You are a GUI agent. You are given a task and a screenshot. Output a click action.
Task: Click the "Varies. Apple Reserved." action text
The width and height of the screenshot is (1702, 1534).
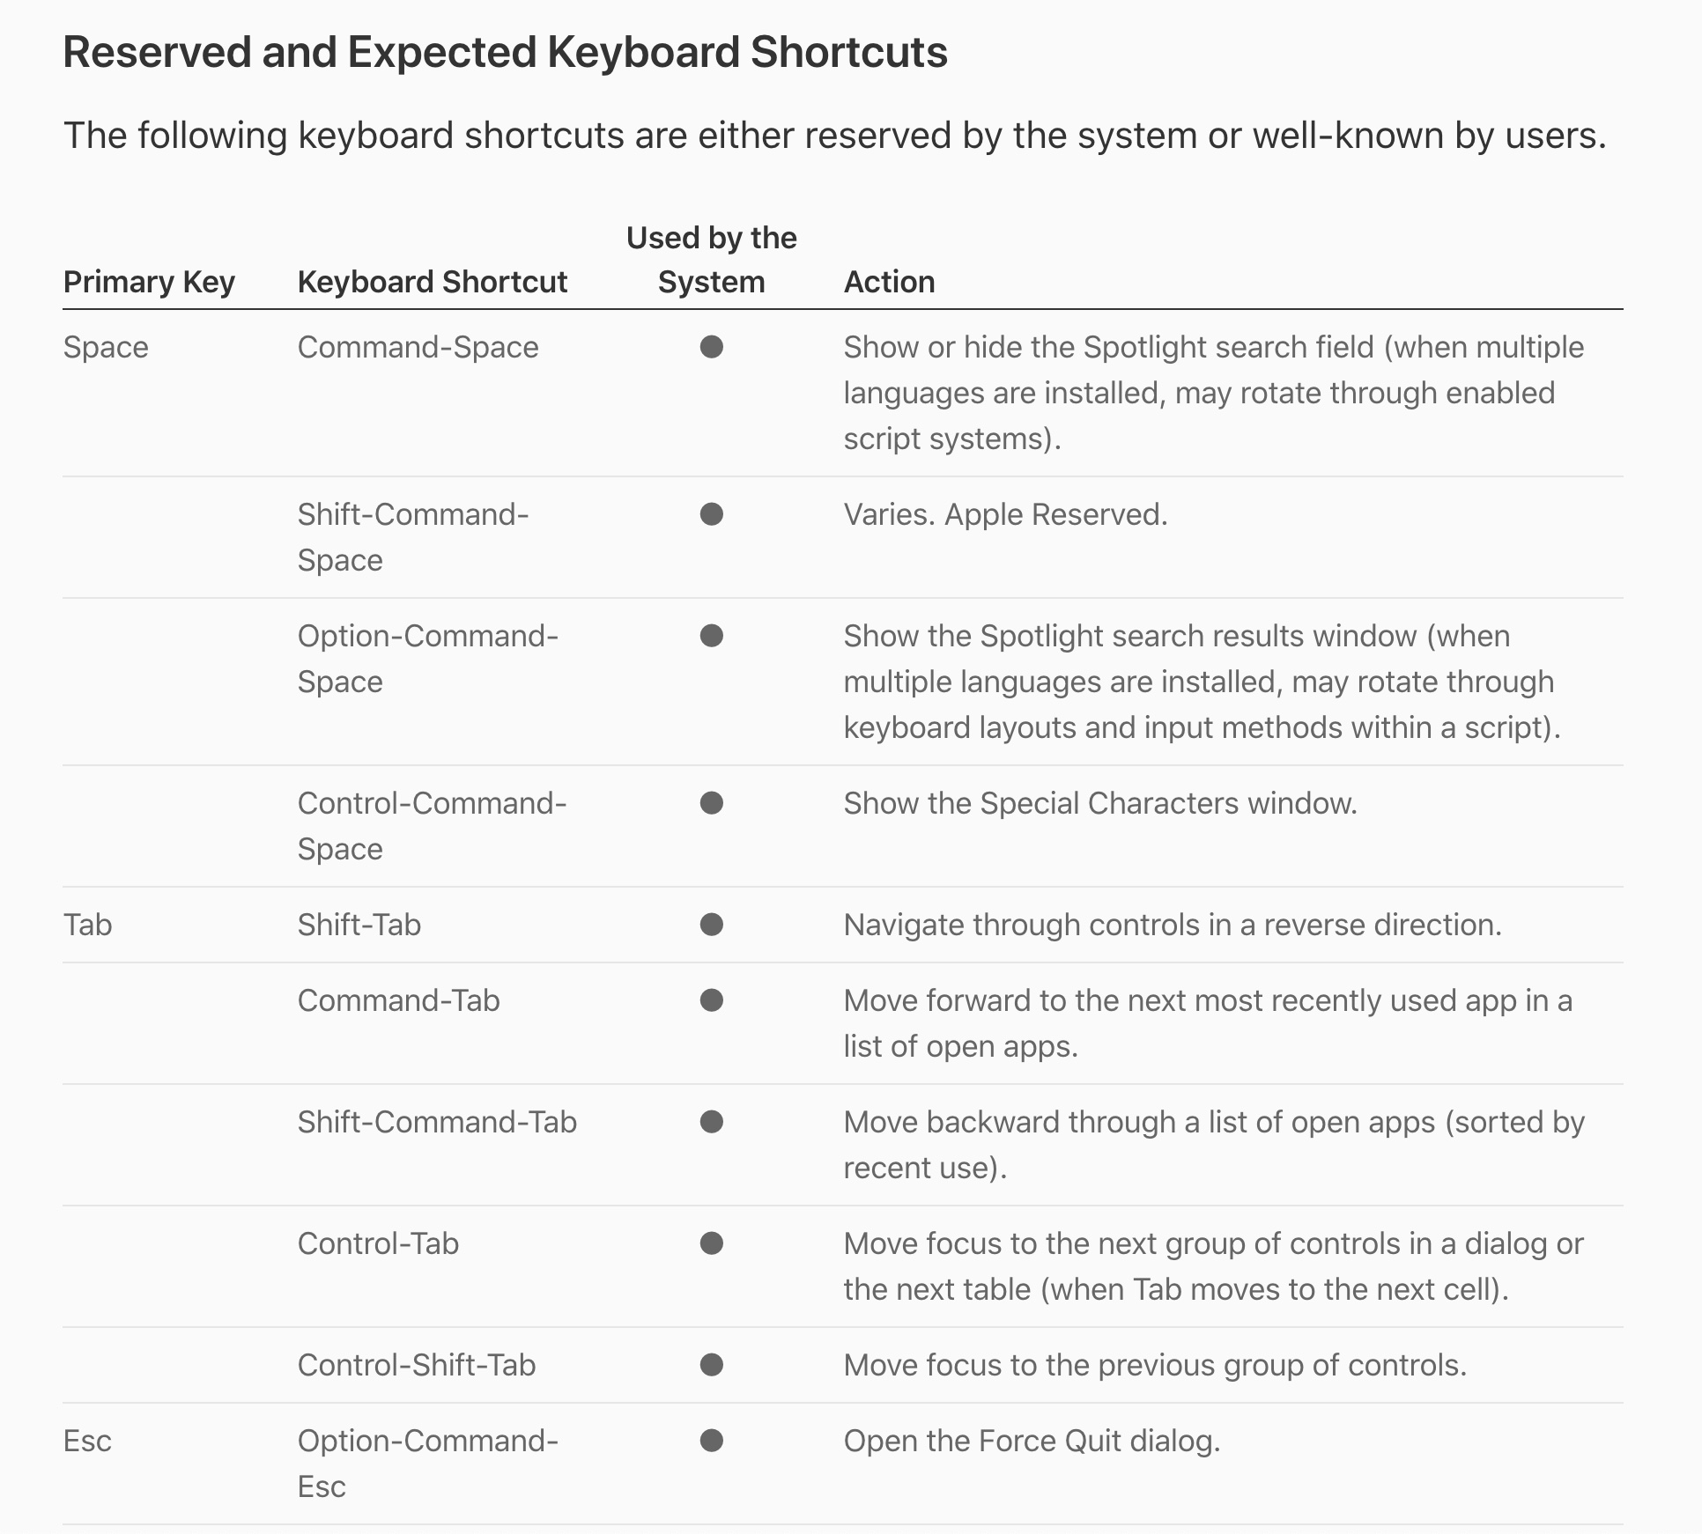[1005, 514]
